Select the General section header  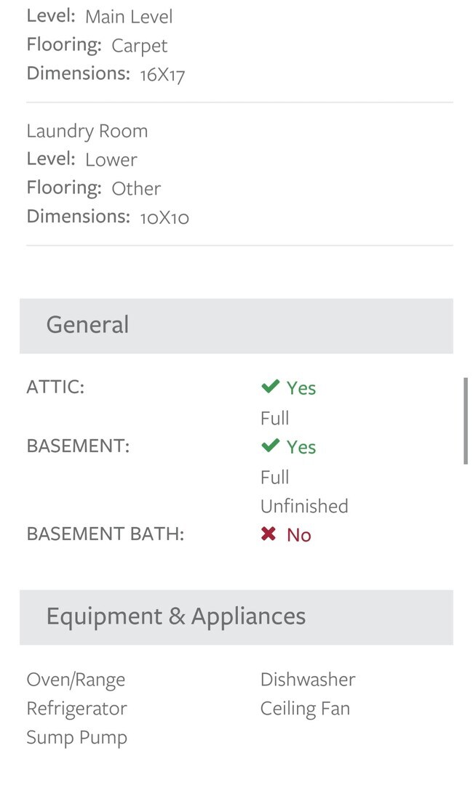236,326
